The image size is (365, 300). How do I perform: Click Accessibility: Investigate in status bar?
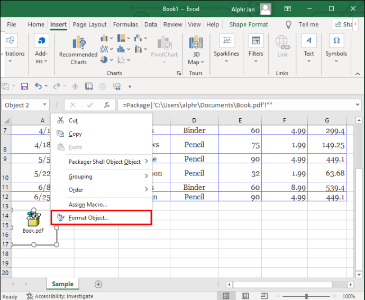[60, 296]
